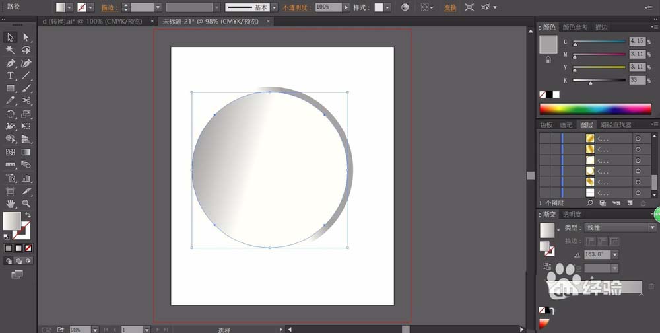The image size is (660, 333).
Task: Click the C cyan slider handle
Action: [575, 44]
